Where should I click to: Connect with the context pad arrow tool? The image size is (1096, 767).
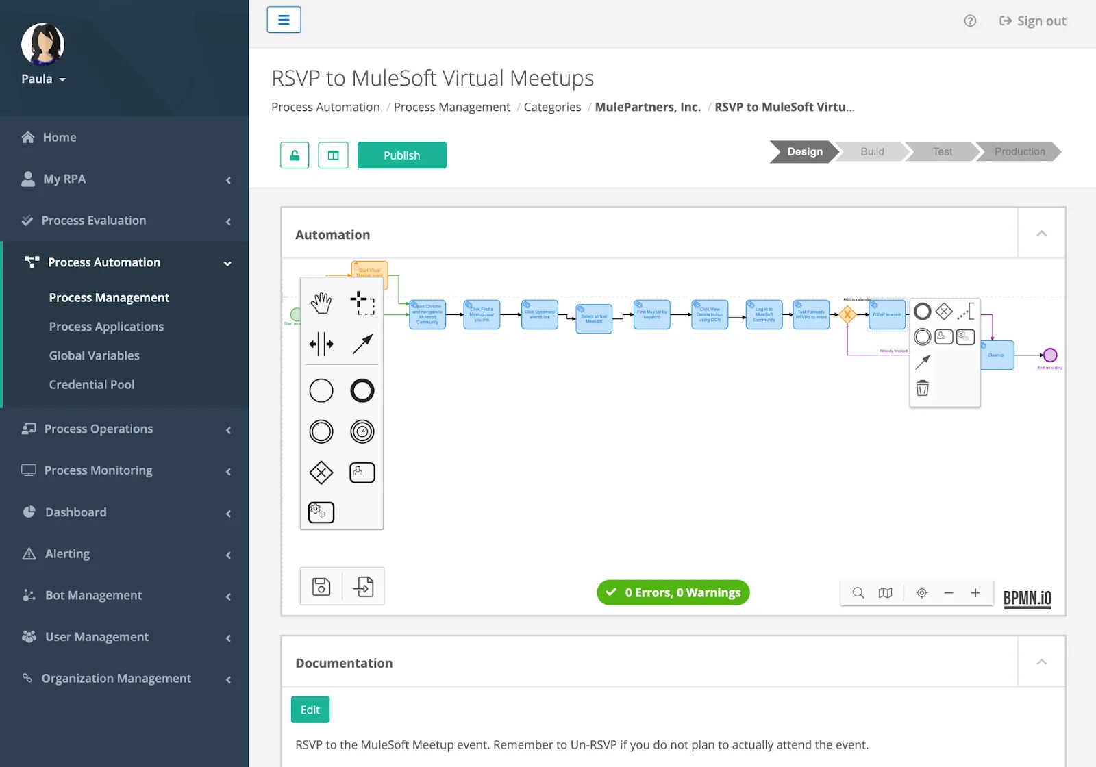point(923,362)
